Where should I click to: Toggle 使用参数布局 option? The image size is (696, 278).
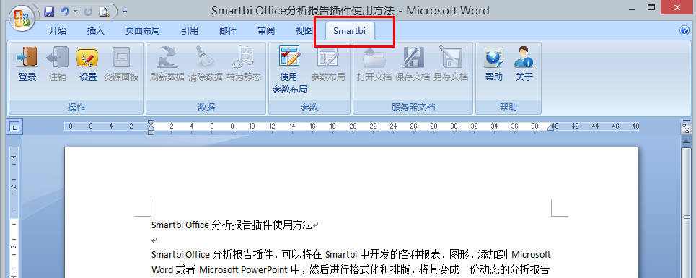[289, 70]
